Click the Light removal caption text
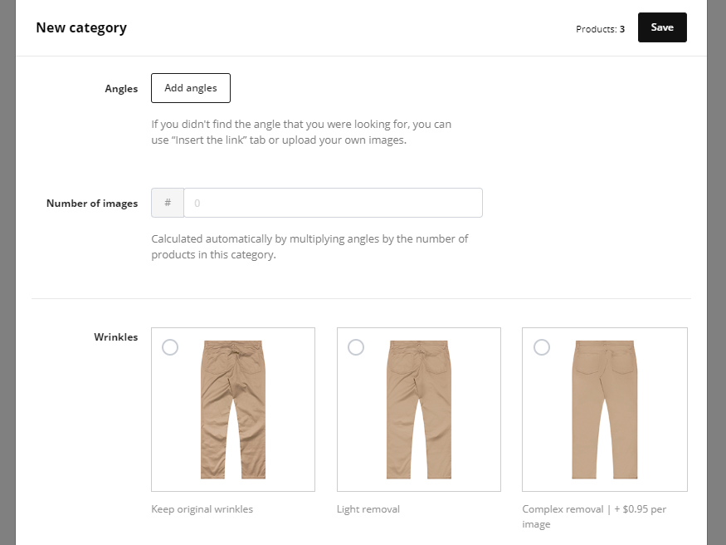 pos(368,509)
